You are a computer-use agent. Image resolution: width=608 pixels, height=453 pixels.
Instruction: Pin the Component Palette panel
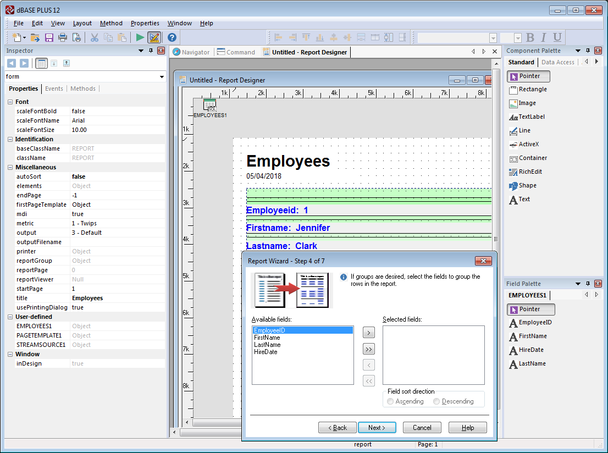(588, 51)
